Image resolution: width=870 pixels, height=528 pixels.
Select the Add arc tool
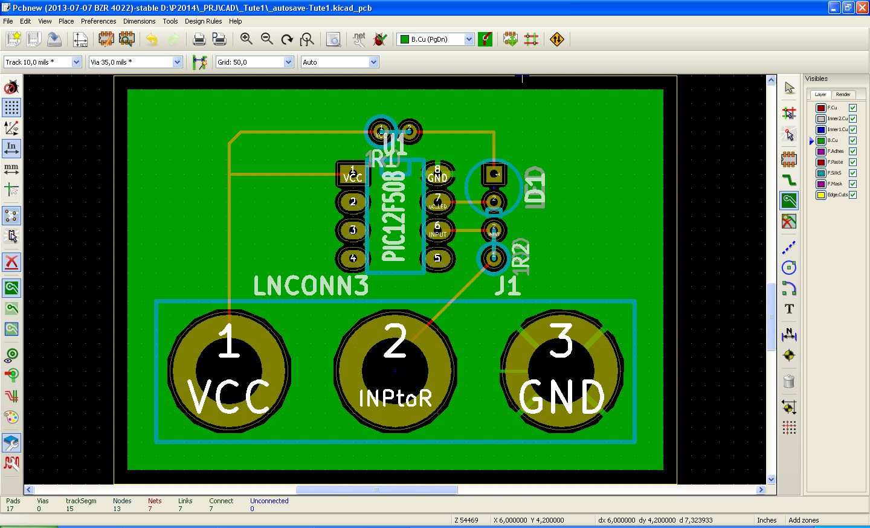[789, 288]
